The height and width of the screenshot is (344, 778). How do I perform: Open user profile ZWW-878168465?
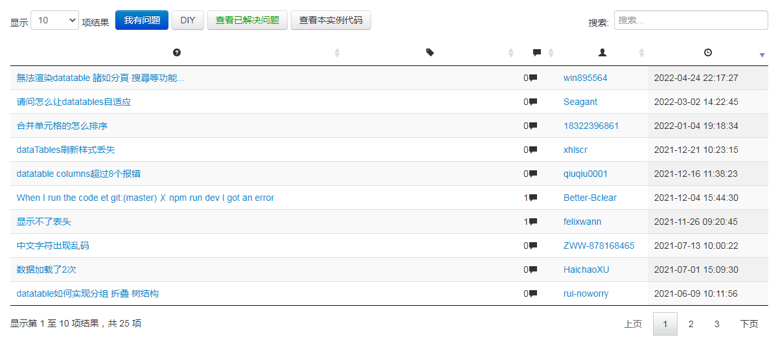click(x=599, y=246)
